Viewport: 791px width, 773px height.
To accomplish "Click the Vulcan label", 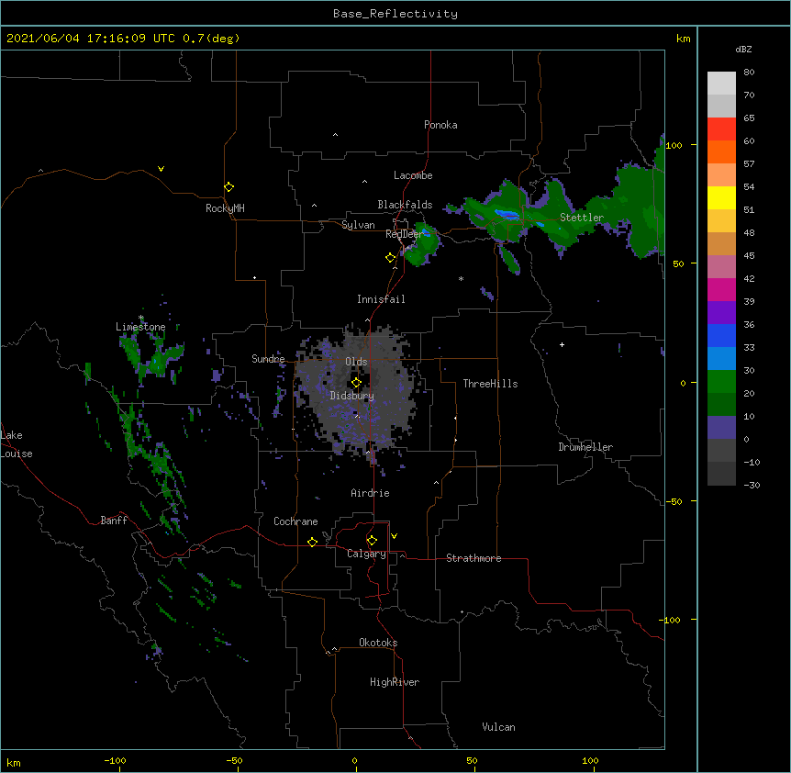I will [x=498, y=727].
